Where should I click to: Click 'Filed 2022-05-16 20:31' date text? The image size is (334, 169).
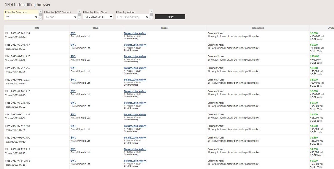18,161
